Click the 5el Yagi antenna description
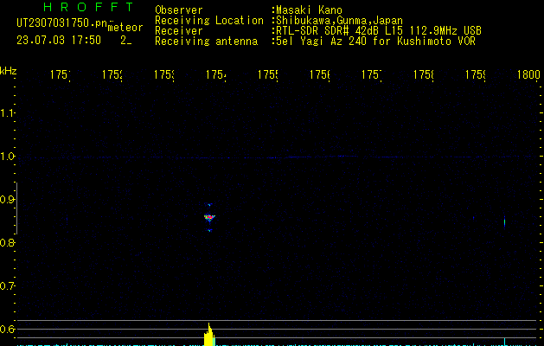The height and width of the screenshot is (346, 544). tap(375, 41)
